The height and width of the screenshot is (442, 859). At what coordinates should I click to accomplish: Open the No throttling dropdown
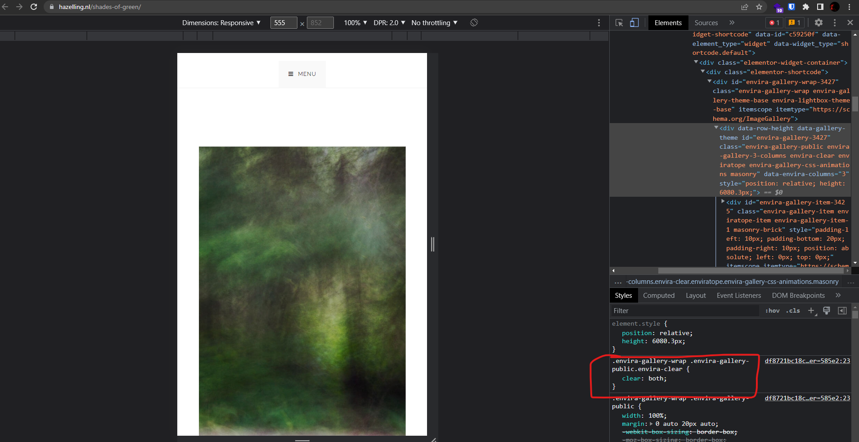tap(434, 23)
